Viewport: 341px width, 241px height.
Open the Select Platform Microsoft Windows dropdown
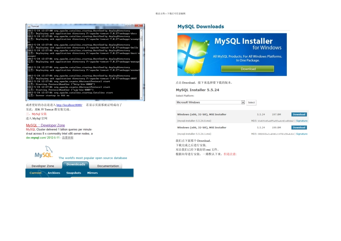pyautogui.click(x=210, y=102)
